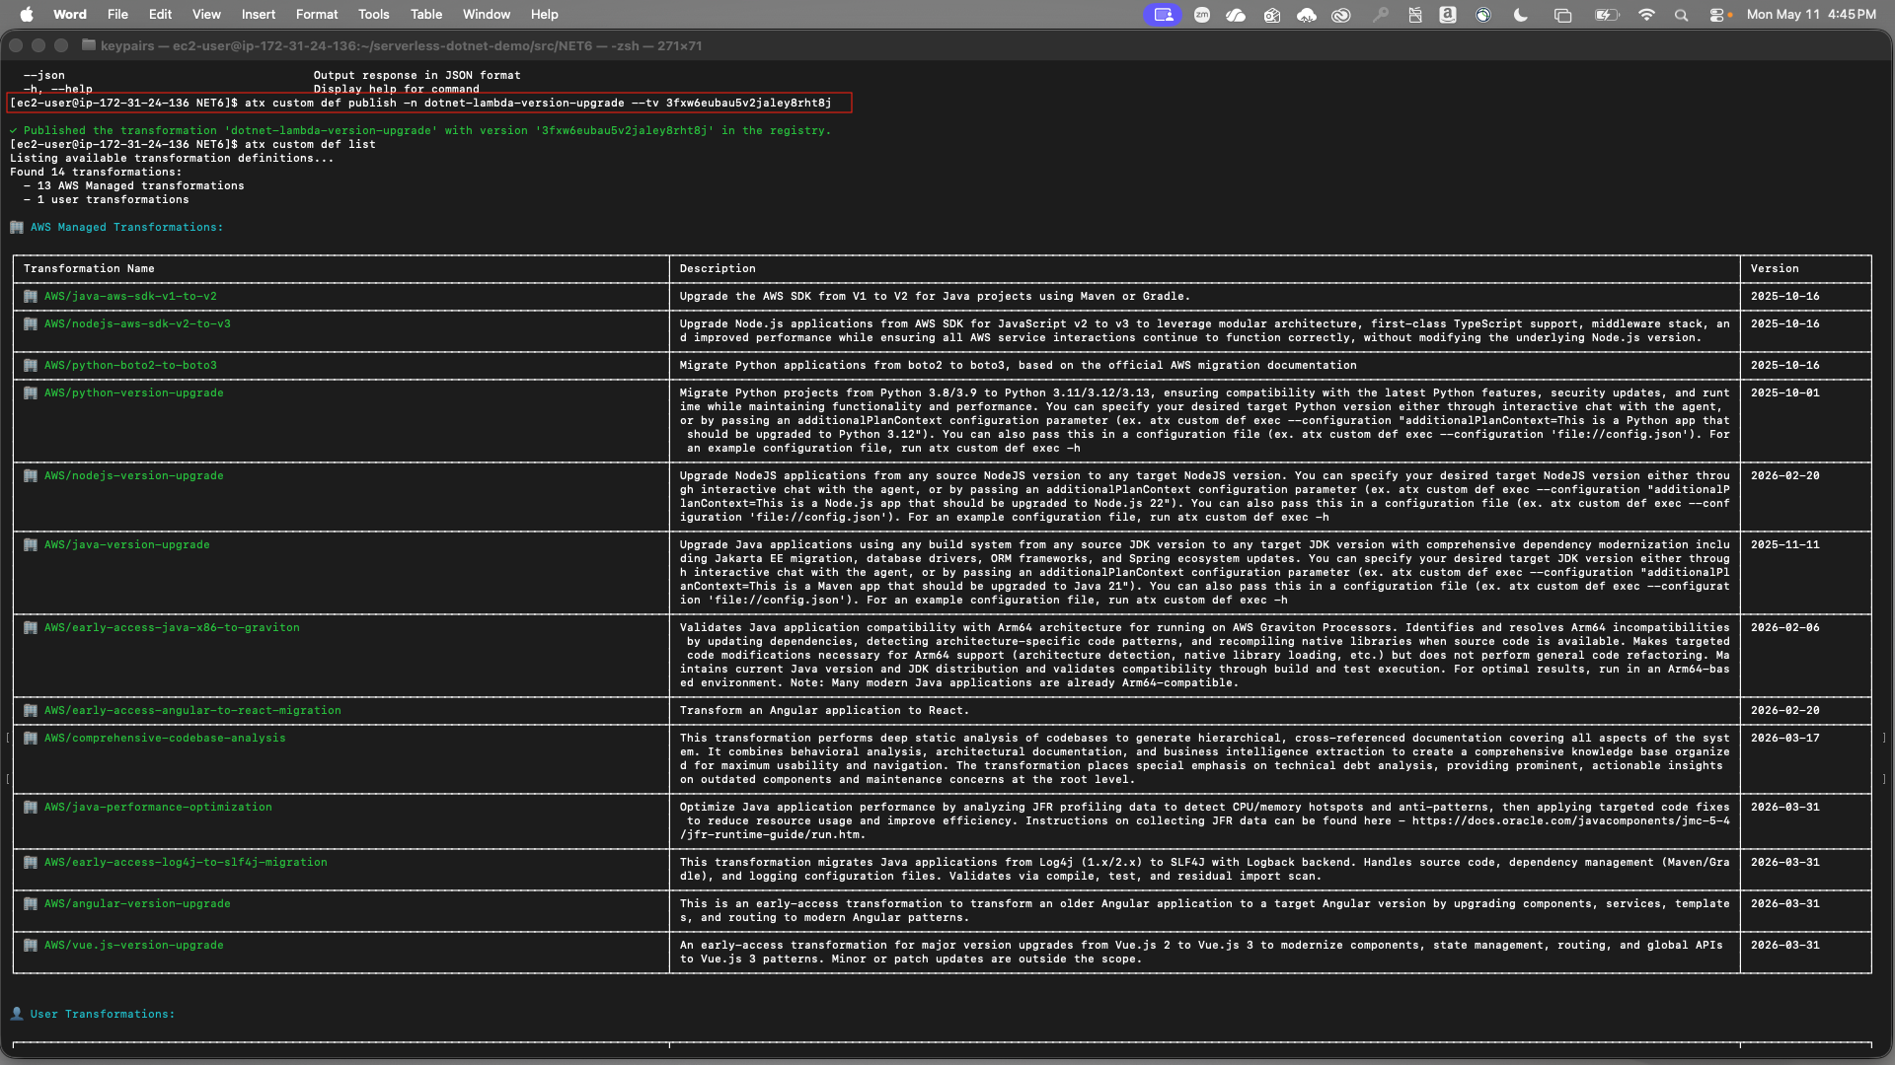
Task: Click the overlapping windows menu bar icon
Action: [1562, 15]
